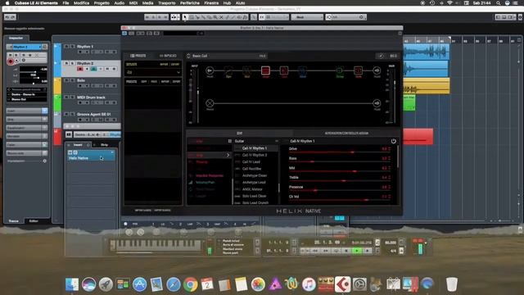Click the Output block on the upper path
This screenshot has height=295, width=524.
[377, 70]
